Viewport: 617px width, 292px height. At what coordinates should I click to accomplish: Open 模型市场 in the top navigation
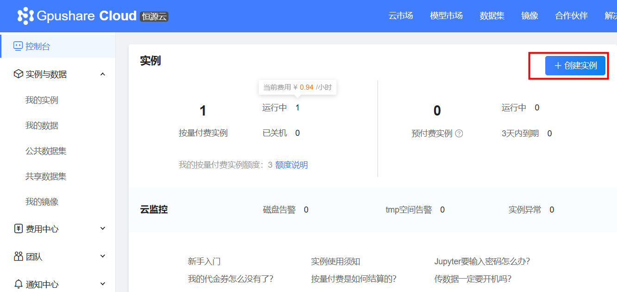(x=446, y=16)
